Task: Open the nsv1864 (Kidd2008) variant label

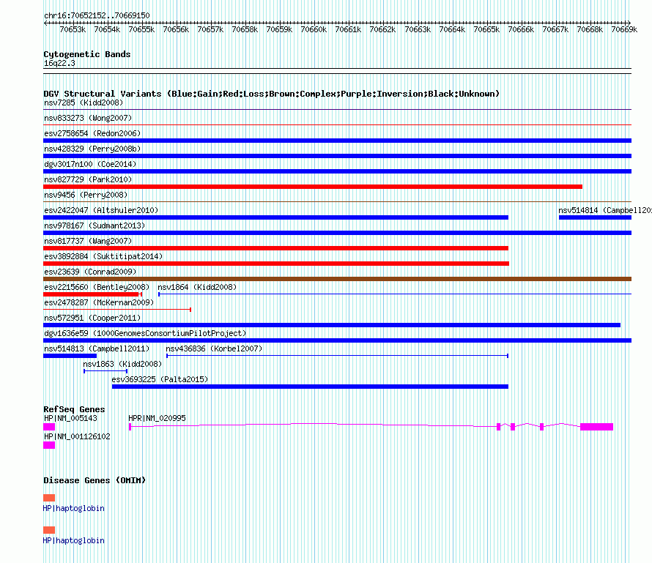Action: click(197, 287)
